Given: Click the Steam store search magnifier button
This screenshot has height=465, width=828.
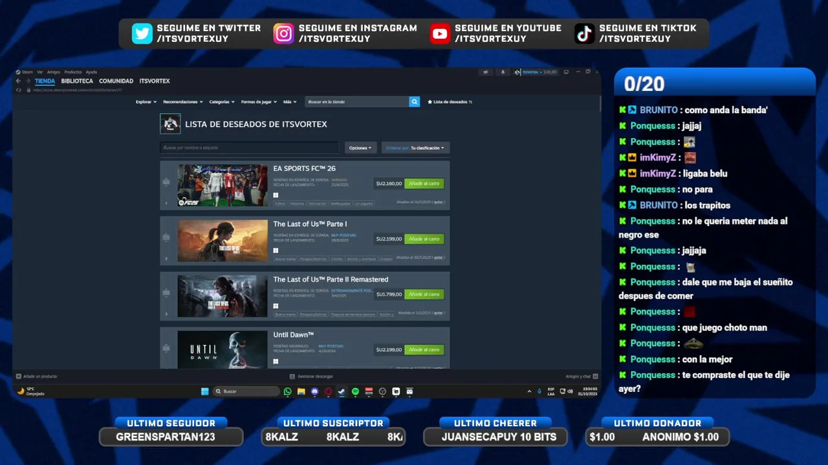Looking at the screenshot, I should pos(414,101).
